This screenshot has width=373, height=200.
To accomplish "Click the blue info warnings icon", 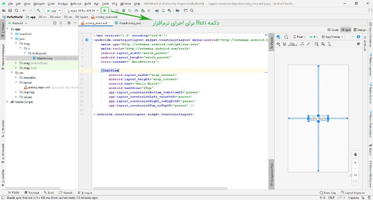I will pos(358,37).
